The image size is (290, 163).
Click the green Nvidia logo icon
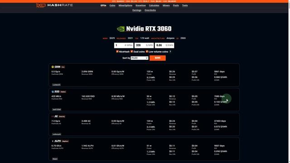point(121,29)
